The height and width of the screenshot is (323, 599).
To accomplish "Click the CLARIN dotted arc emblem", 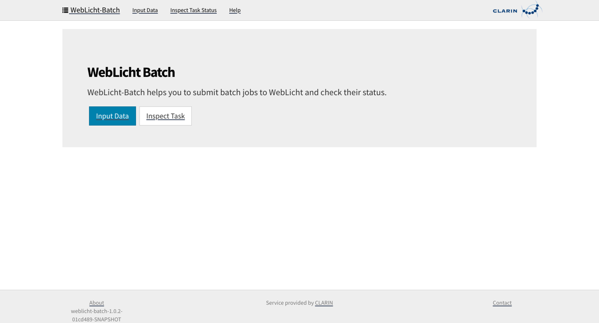I will pos(531,10).
